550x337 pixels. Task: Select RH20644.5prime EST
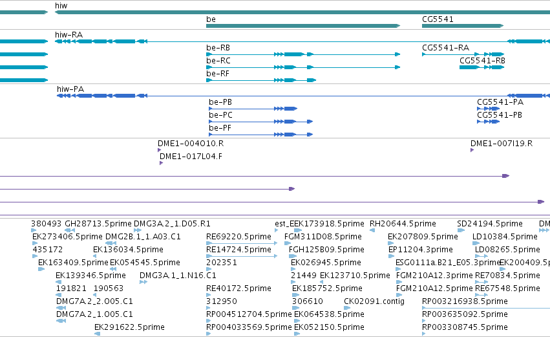click(x=372, y=230)
